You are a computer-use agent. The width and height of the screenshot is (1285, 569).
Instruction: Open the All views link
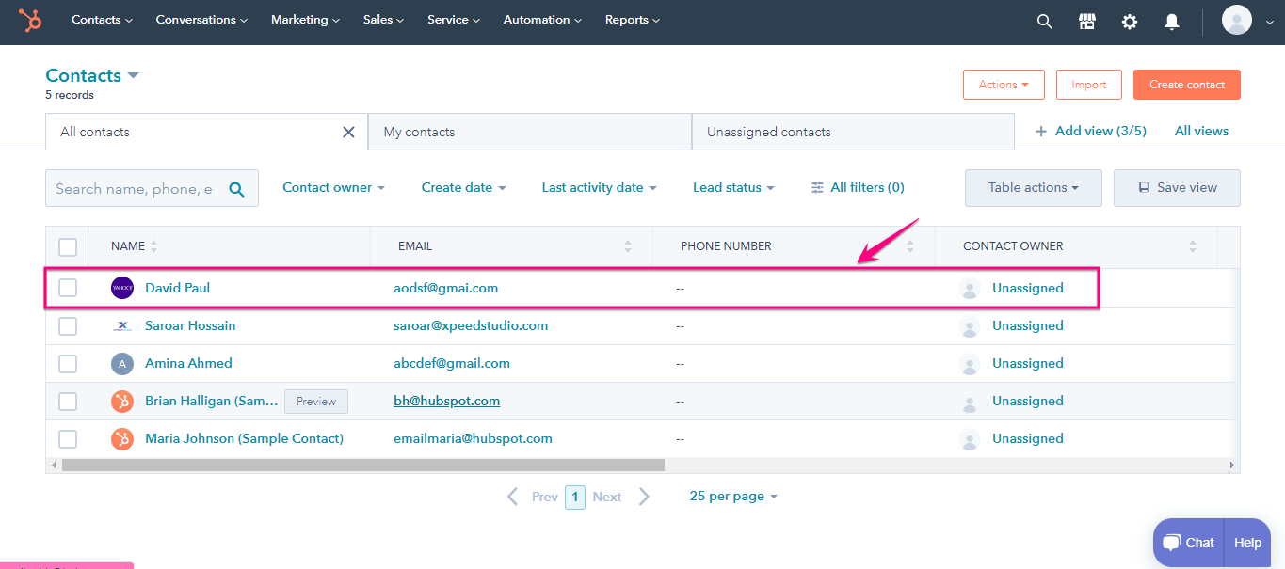tap(1201, 131)
